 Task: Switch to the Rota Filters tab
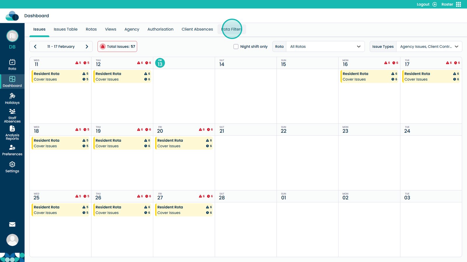tap(232, 29)
